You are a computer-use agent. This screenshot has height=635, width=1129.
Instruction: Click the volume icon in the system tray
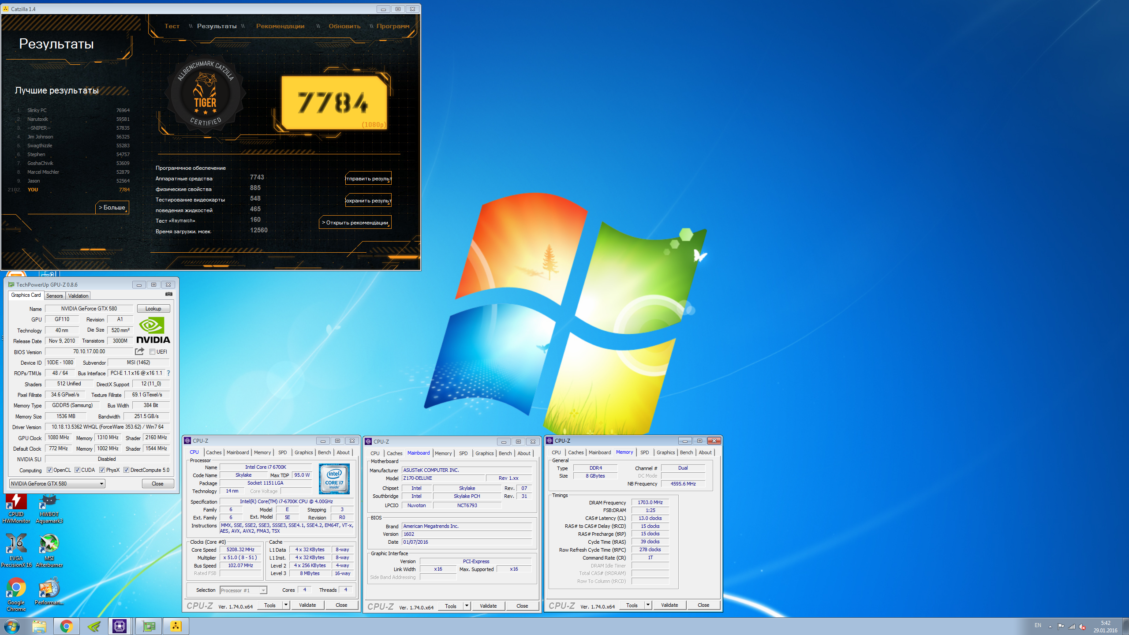1082,627
